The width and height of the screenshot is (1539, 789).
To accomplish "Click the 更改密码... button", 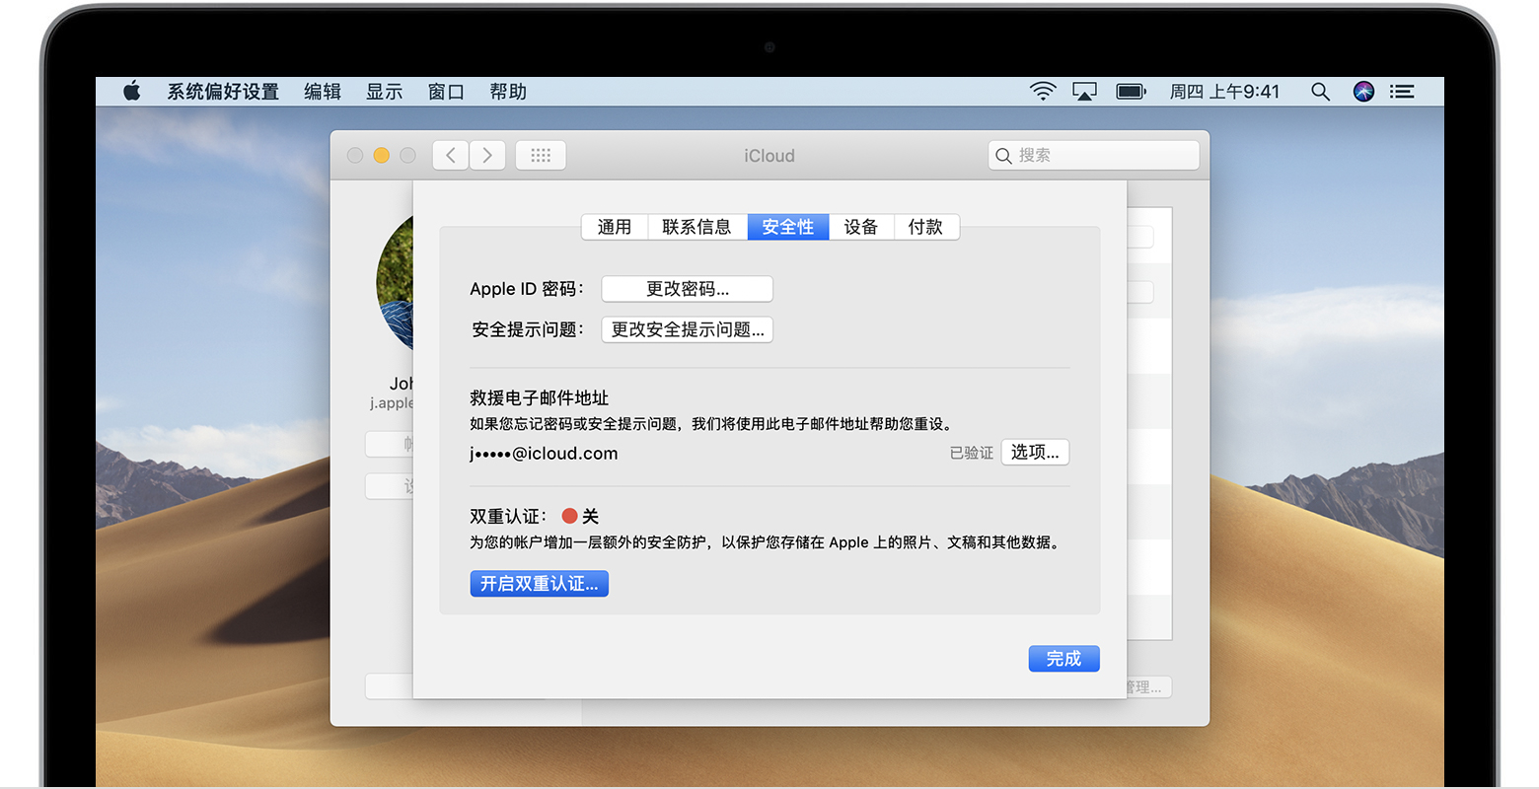I will [x=688, y=289].
